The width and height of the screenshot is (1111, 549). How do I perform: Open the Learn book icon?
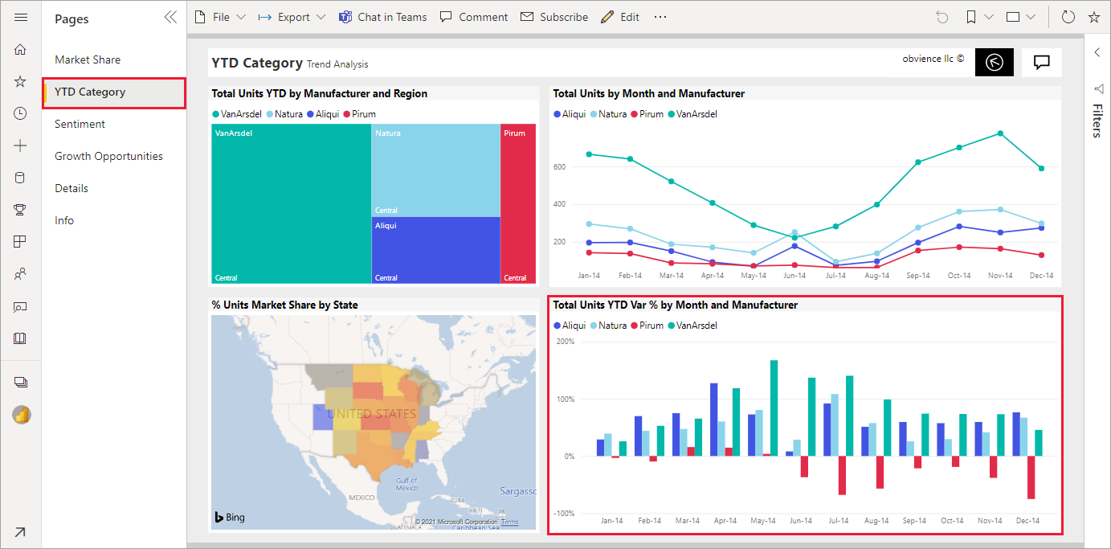[21, 338]
